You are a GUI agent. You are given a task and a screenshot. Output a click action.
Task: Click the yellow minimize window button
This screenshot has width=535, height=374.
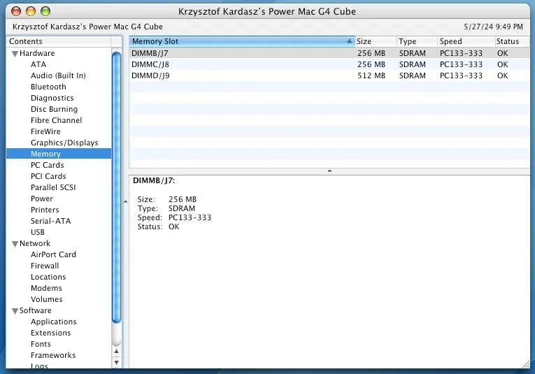[x=31, y=11]
